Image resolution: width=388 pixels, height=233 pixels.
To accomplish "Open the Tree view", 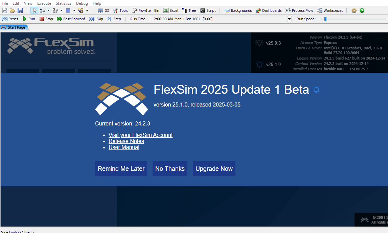I will point(189,10).
